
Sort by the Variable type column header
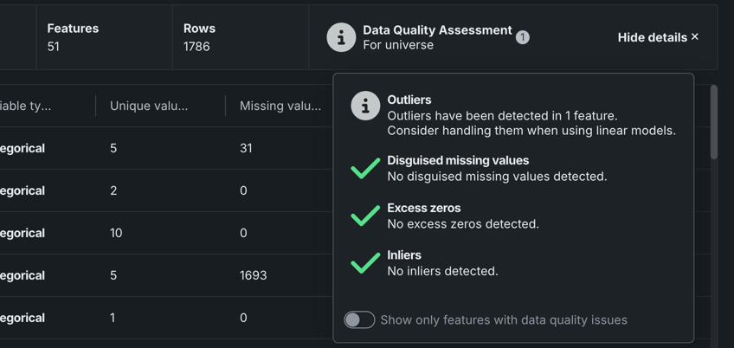point(26,106)
